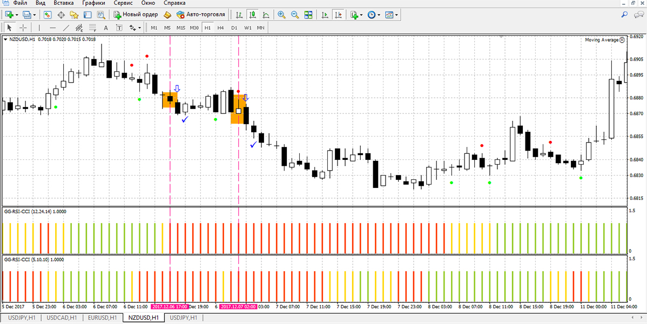
Task: Select the M15 timeframe
Action: [x=180, y=28]
